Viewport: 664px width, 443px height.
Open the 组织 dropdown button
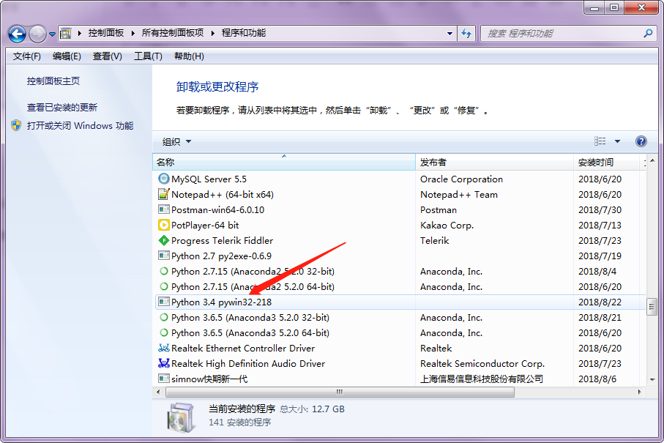coord(176,141)
